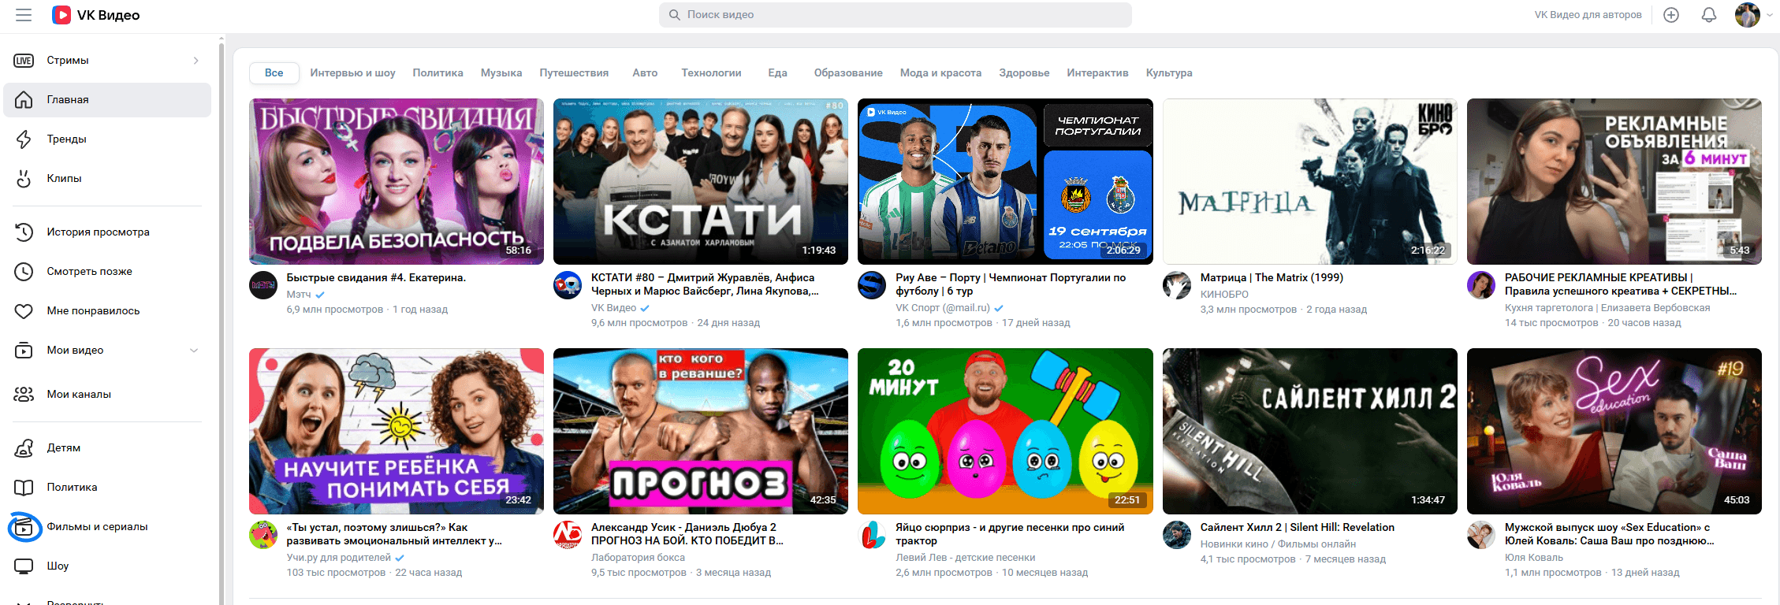Go to Кухня таргетолога channel link
Screen dimensions: 1780x605
tap(1607, 308)
